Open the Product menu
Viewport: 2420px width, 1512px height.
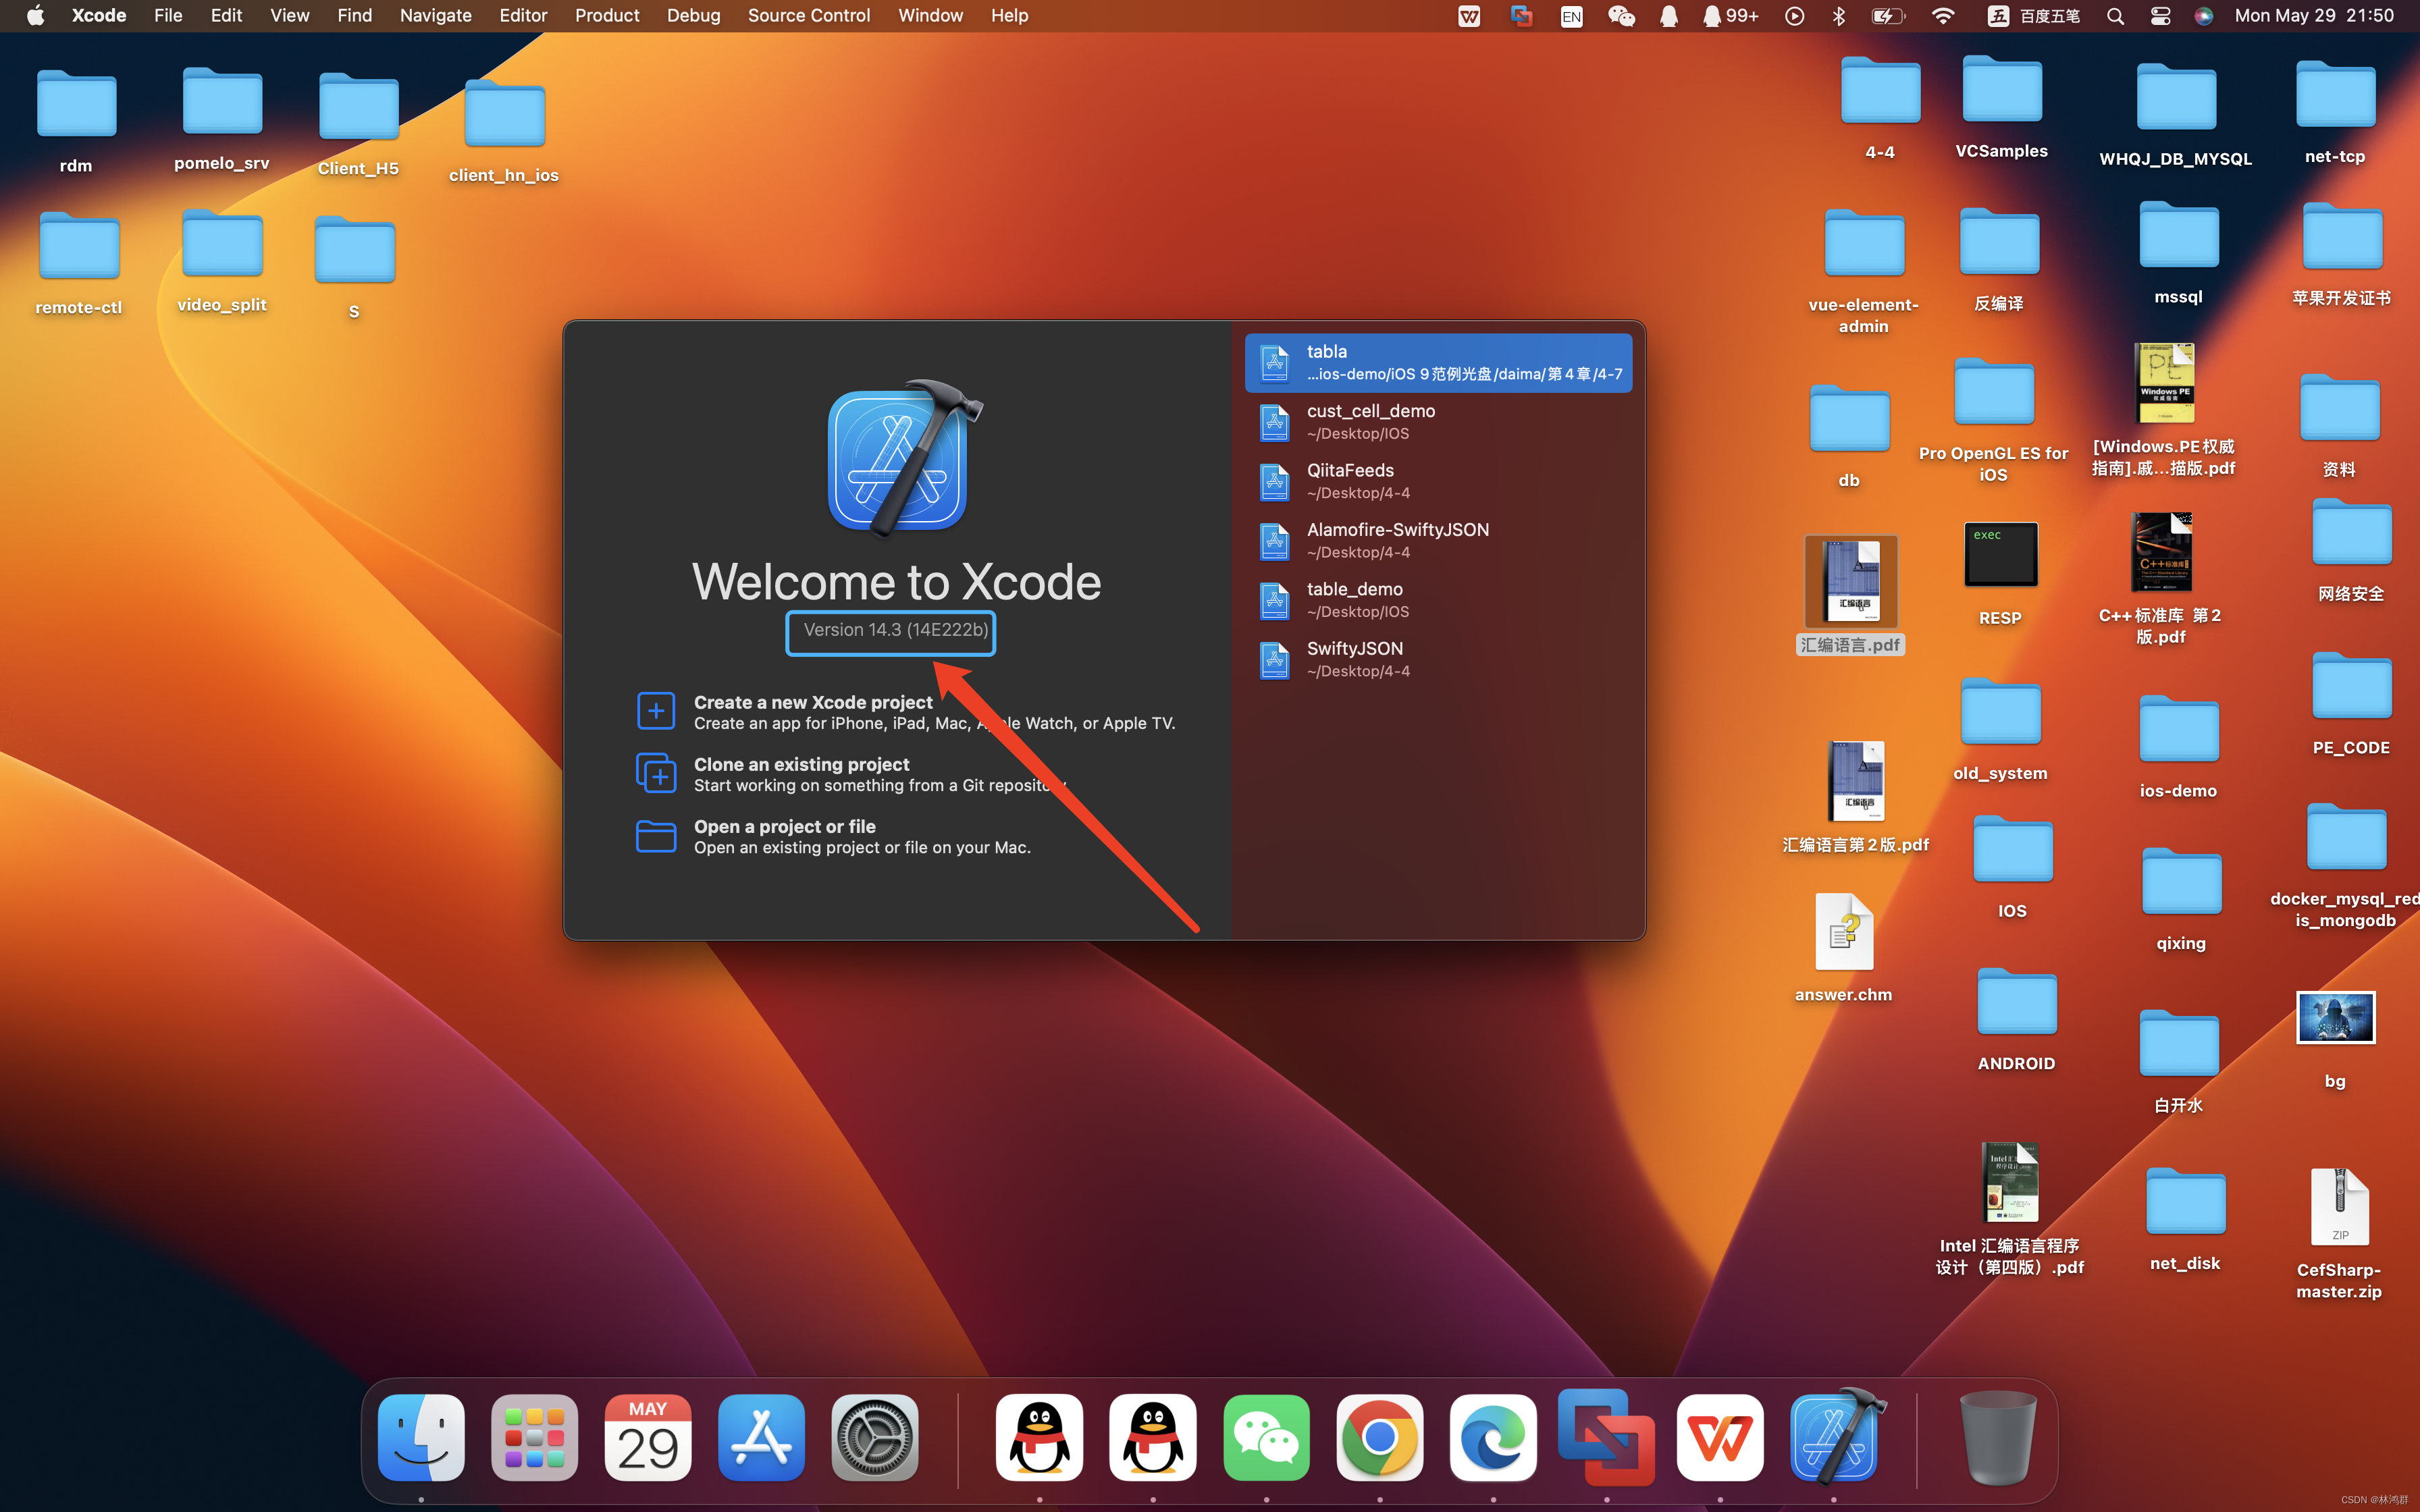coord(607,15)
